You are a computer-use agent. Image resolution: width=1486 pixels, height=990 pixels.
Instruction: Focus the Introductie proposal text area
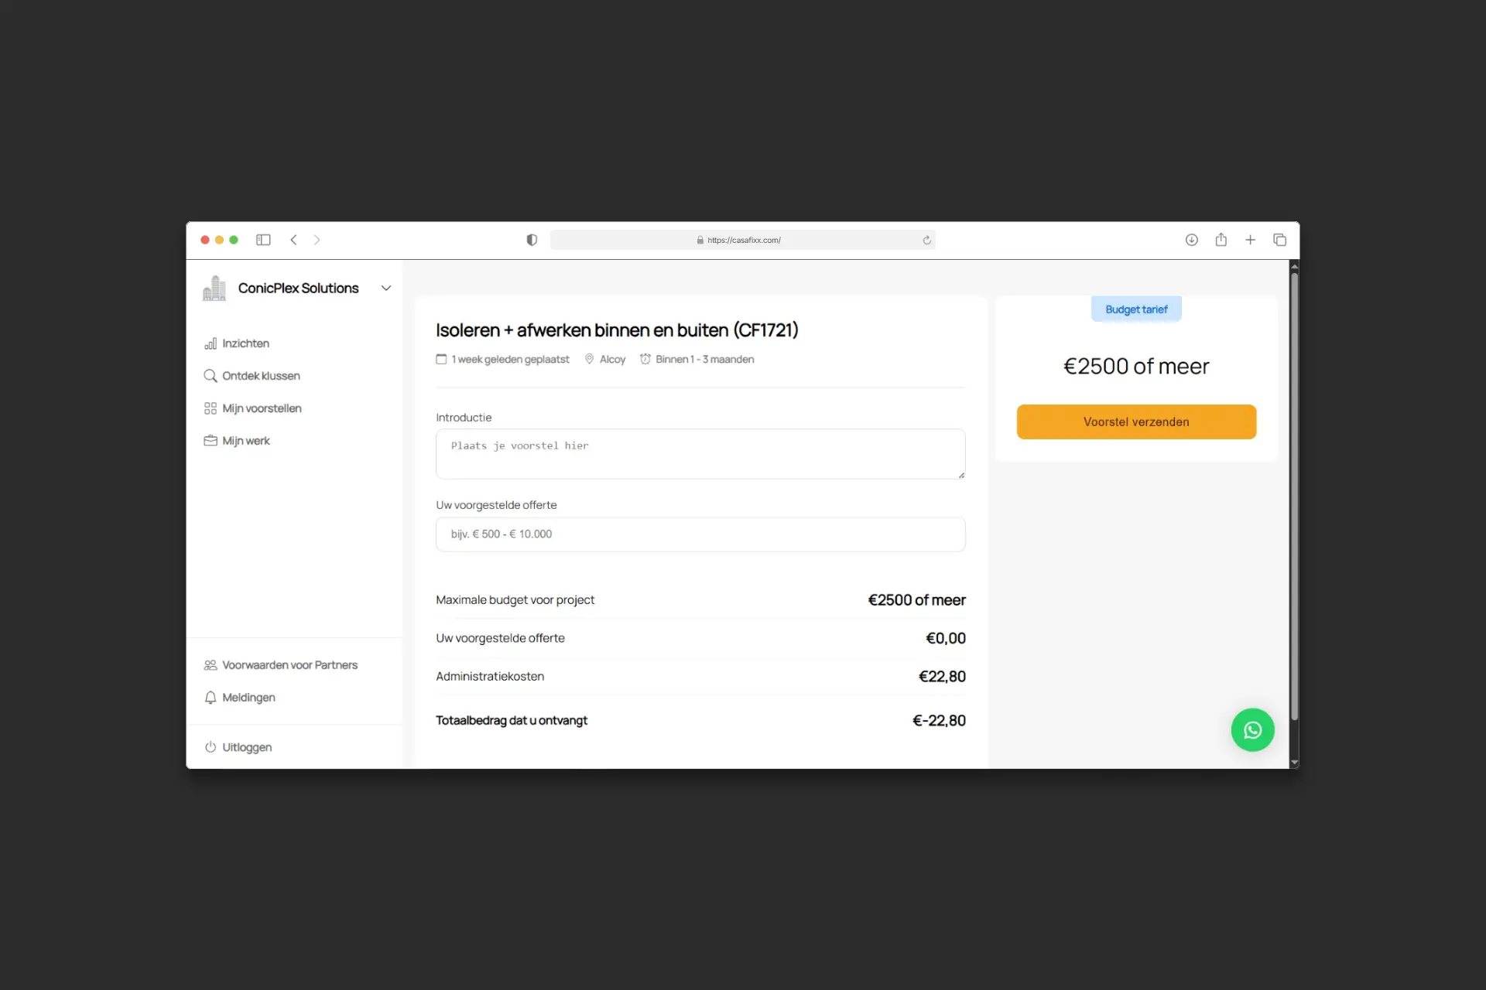tap(700, 454)
